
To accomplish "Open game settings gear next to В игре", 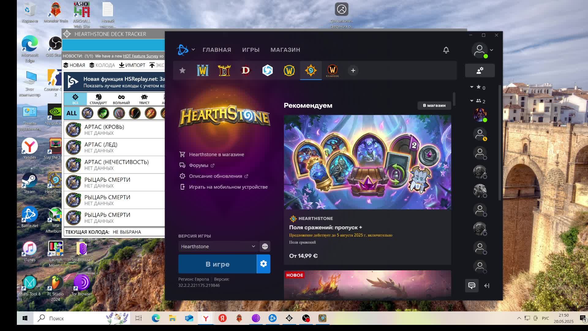I will point(263,264).
